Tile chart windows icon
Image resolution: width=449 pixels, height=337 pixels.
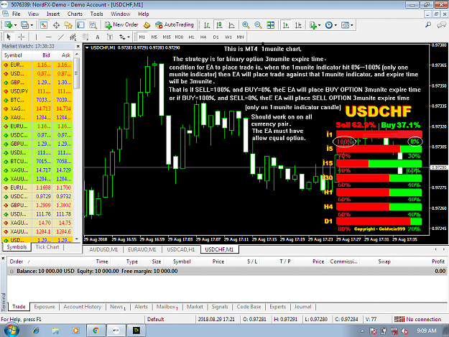(x=271, y=25)
